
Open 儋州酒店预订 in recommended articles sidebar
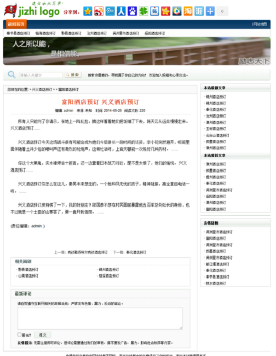[216, 177]
